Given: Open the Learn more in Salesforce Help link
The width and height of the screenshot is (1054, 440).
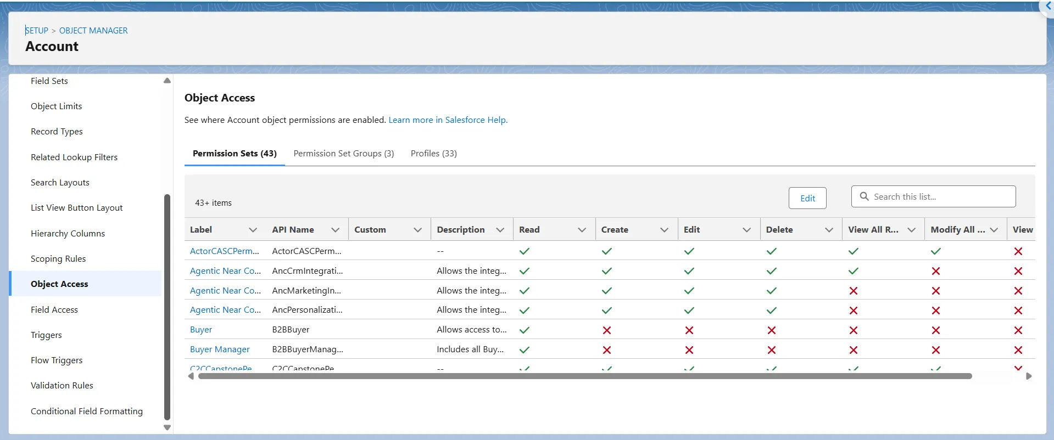Looking at the screenshot, I should (x=448, y=120).
